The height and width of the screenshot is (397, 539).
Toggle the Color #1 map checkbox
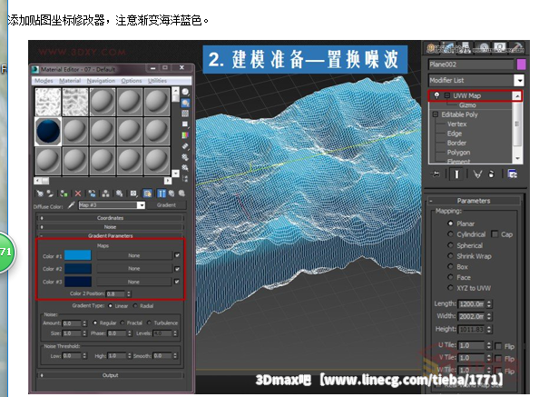point(177,255)
